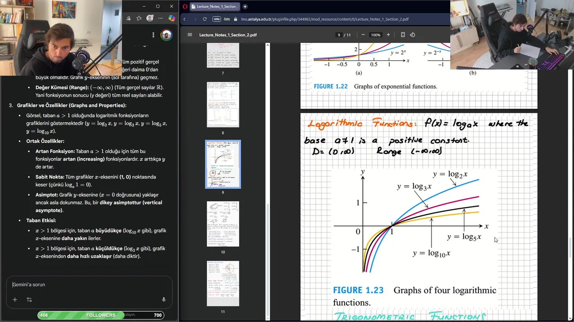Click the 'Ortak Özellikler:' bullet text
This screenshot has height=322, width=574.
(x=45, y=141)
